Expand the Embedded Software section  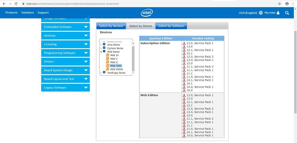[x=65, y=27]
